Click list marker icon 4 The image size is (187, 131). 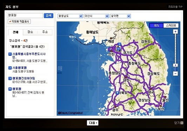coord(10,89)
